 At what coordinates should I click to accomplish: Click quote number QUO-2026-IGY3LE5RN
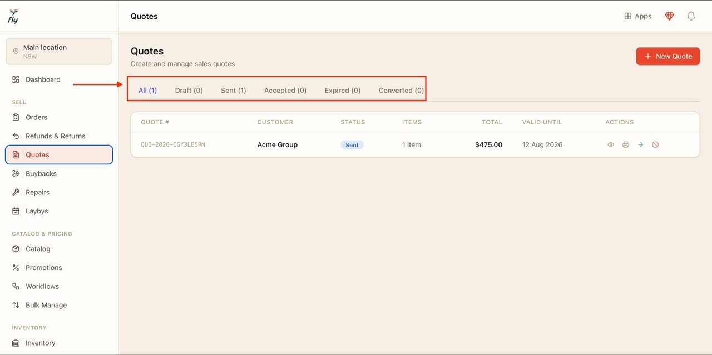[173, 144]
